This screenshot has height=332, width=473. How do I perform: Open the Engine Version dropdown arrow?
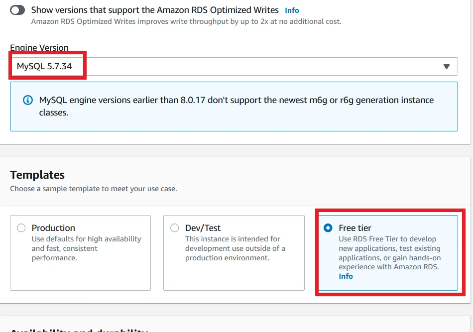pos(447,66)
